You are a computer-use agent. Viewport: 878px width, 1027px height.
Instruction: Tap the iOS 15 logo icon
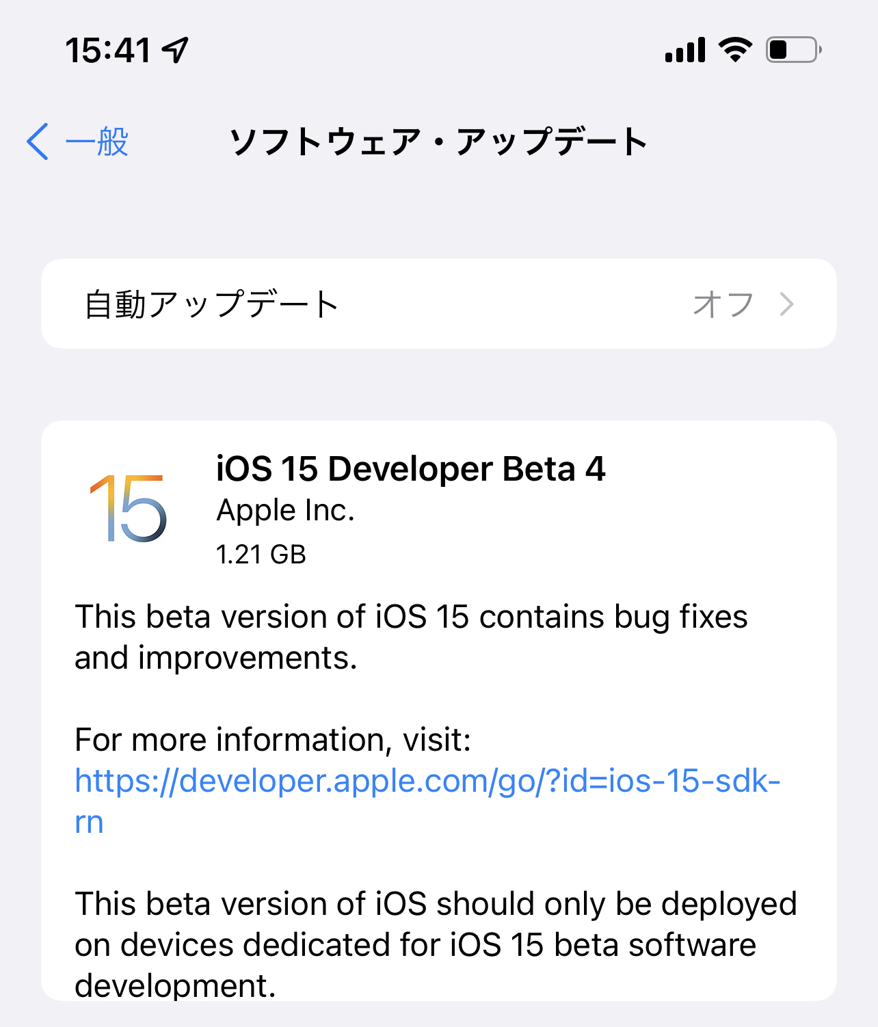128,508
